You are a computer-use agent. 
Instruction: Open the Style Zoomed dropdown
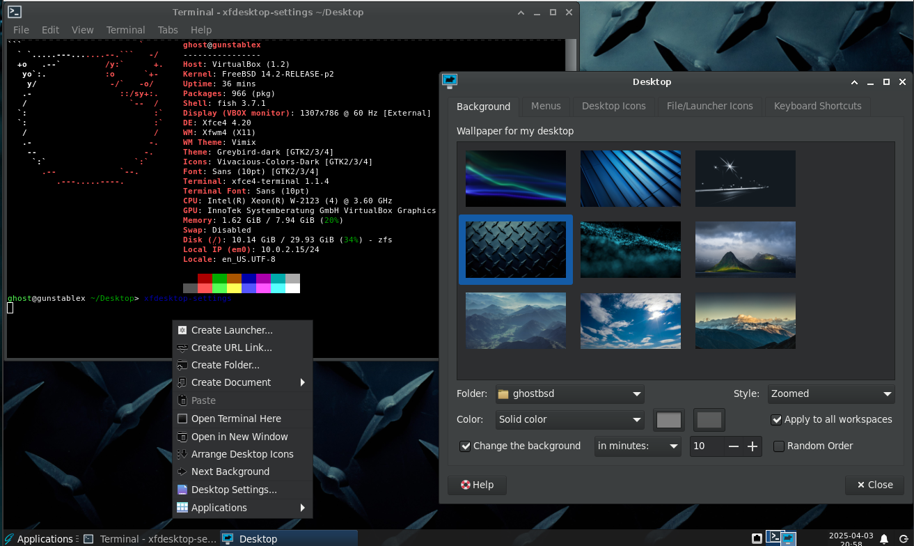[x=831, y=393]
